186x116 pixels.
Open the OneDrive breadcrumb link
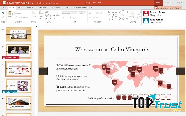coord(41,3)
